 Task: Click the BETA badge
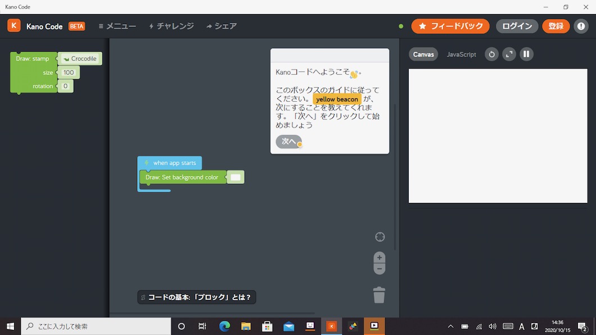[77, 26]
